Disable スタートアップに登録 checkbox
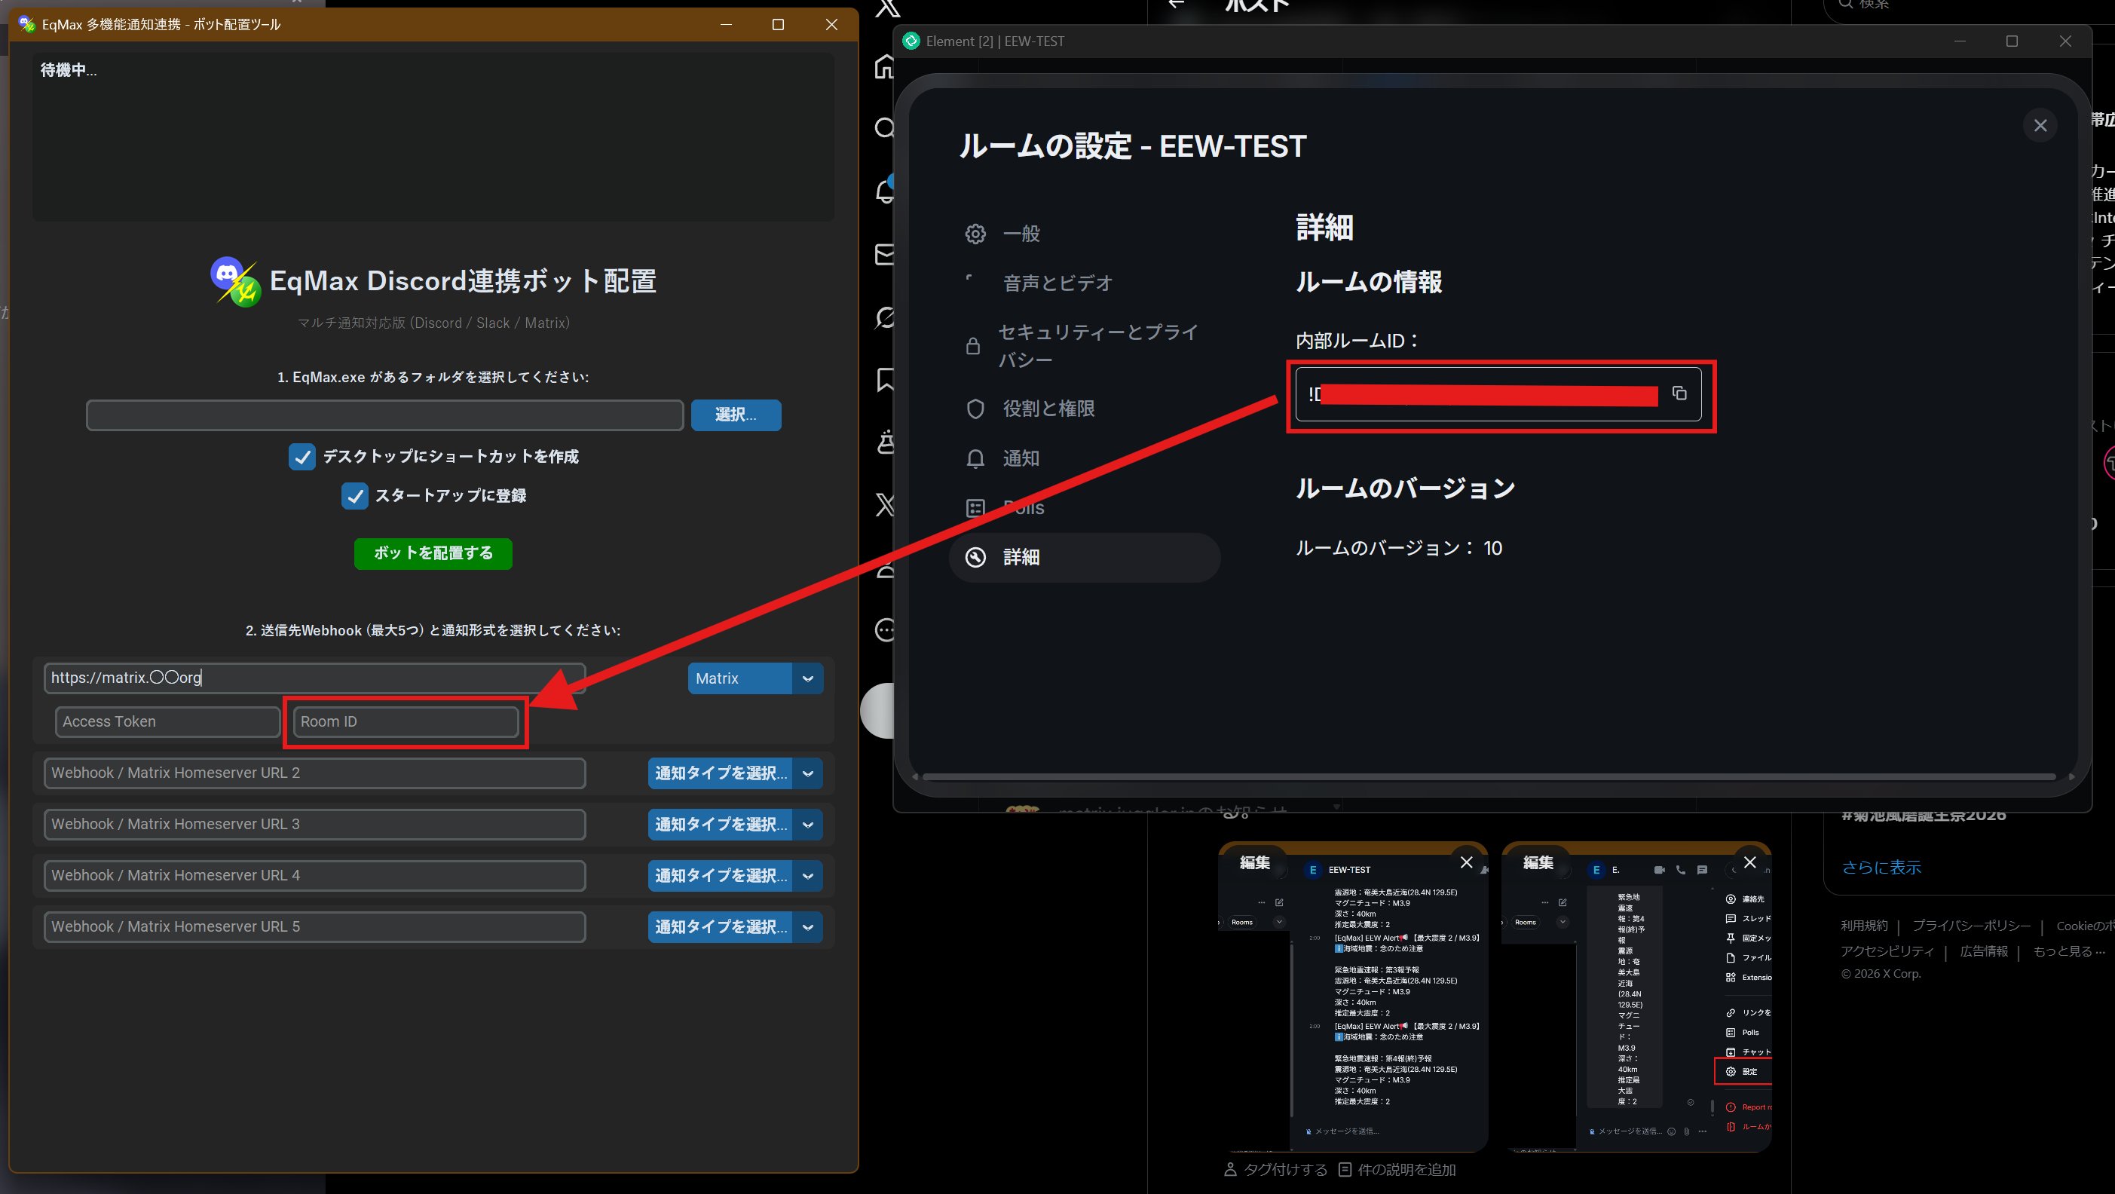The width and height of the screenshot is (2115, 1194). (x=355, y=496)
